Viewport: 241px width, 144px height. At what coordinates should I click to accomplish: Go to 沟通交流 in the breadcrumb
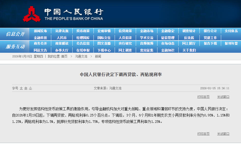point(81,56)
